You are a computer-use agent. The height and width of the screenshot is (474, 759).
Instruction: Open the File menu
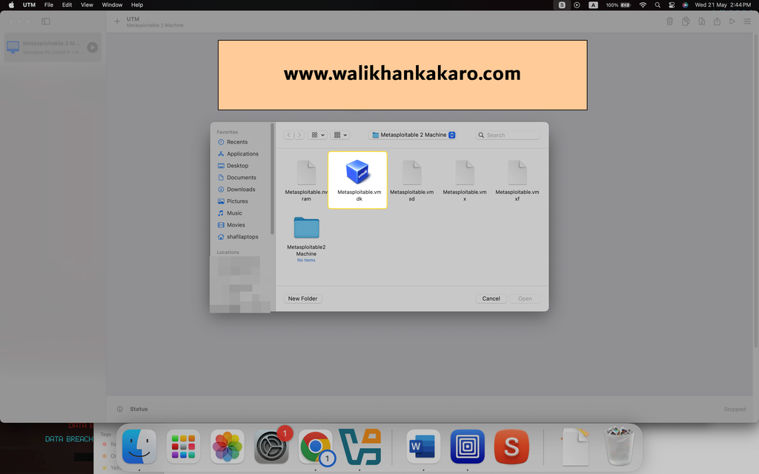(49, 5)
